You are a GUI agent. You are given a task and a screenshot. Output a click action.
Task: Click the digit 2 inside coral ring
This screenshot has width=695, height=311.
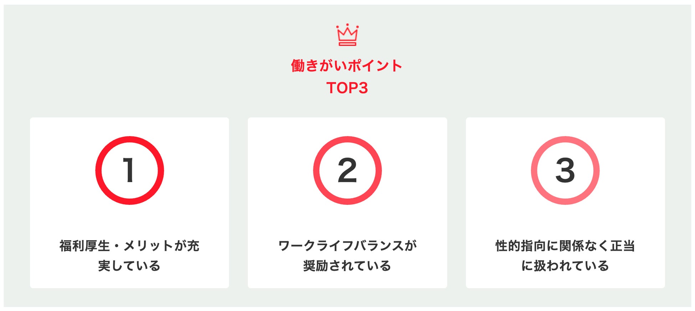tap(347, 170)
